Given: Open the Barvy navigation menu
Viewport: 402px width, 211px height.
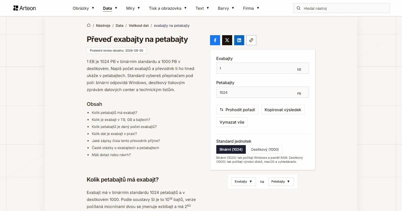Looking at the screenshot, I should (x=226, y=8).
